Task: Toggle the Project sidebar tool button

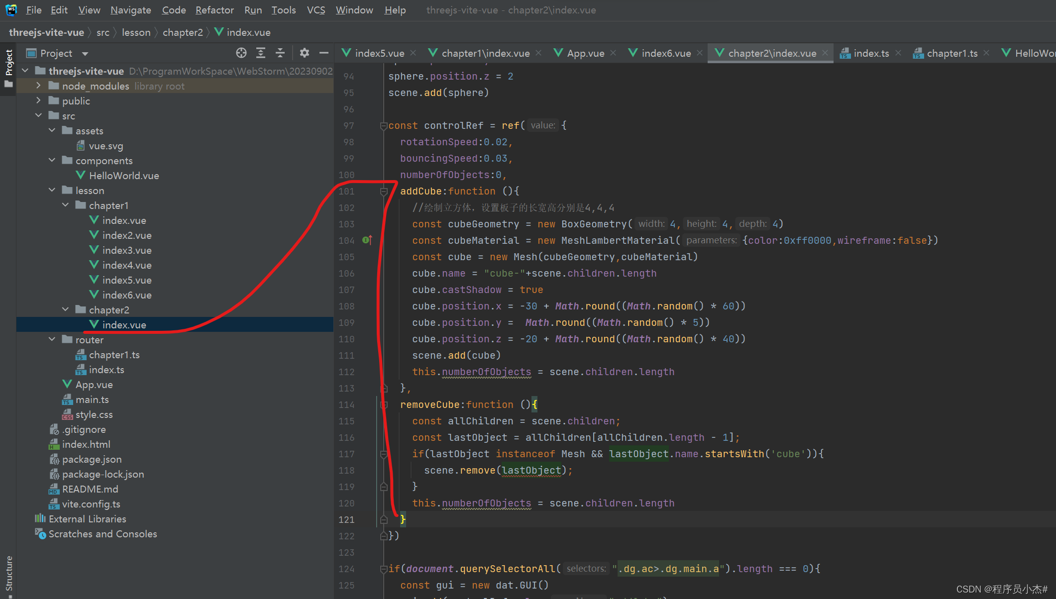Action: tap(8, 62)
